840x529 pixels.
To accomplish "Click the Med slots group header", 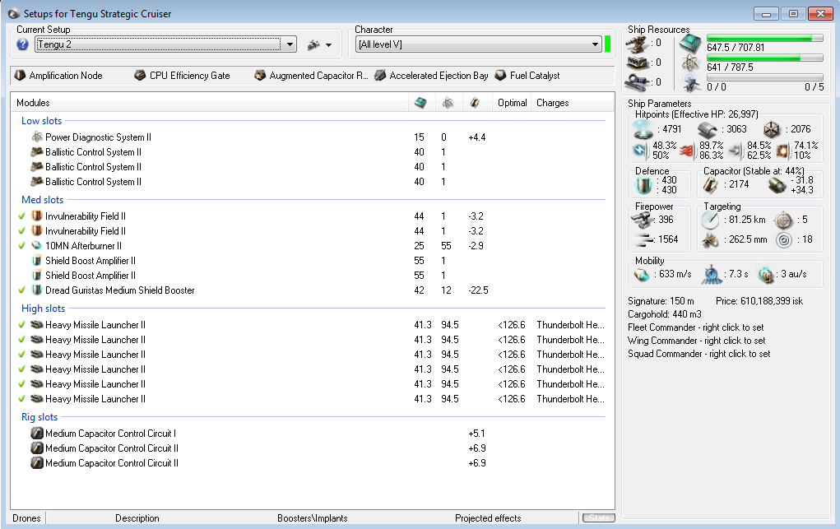I will point(42,200).
